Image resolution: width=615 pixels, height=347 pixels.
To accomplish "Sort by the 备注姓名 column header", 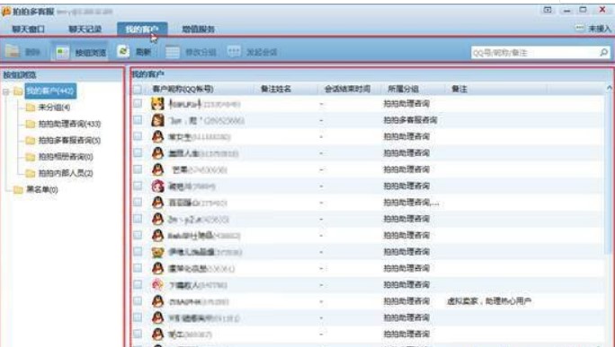I will click(x=276, y=89).
